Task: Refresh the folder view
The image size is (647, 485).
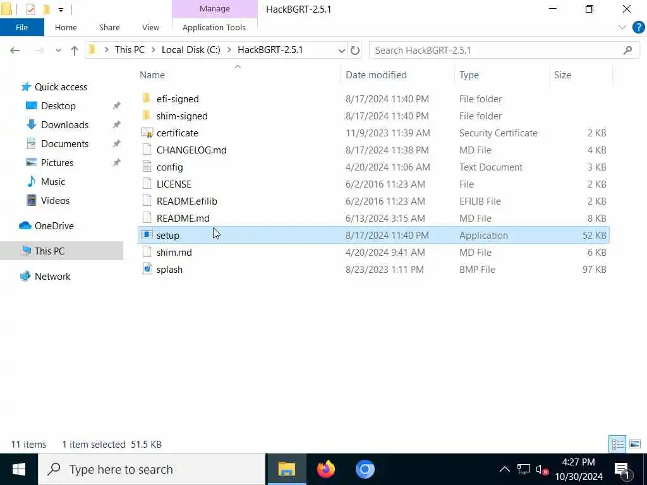Action: point(355,51)
